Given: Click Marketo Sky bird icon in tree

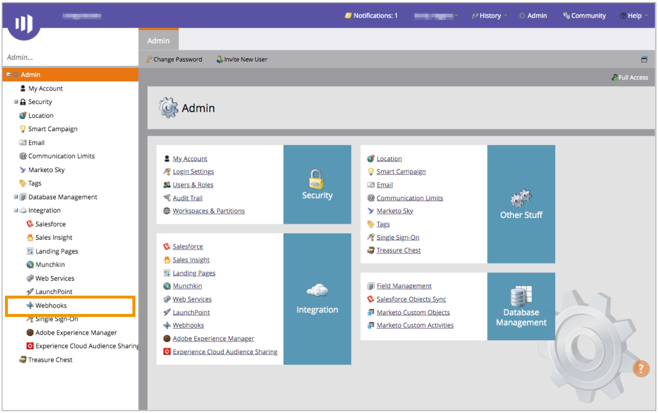Looking at the screenshot, I should [x=23, y=170].
